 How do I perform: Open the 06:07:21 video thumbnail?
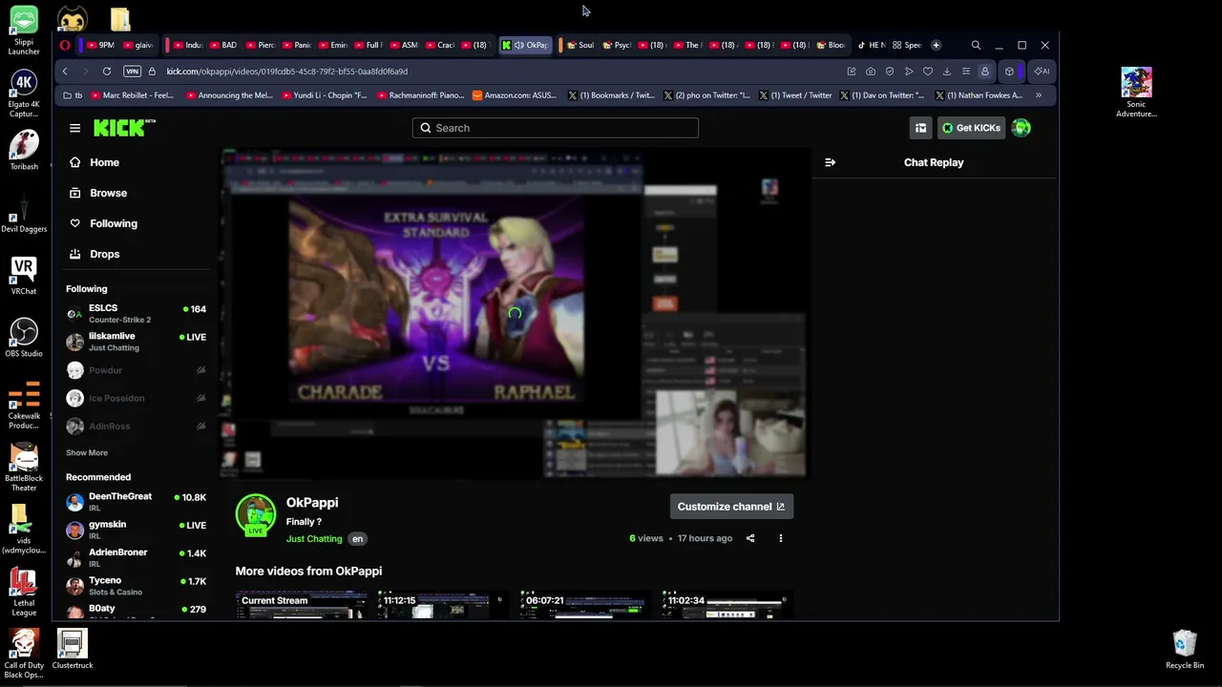586,605
